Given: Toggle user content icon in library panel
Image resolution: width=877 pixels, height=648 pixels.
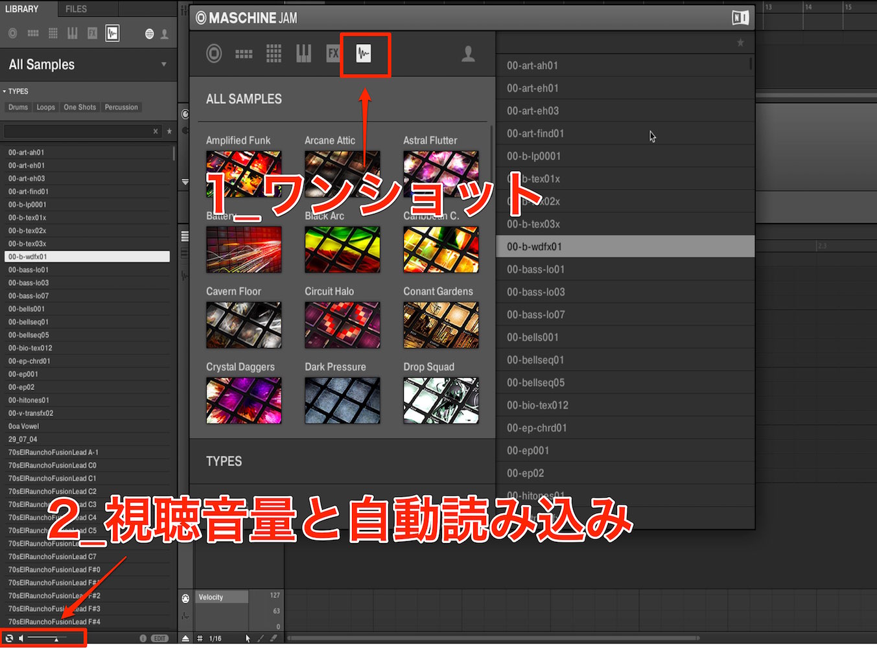Looking at the screenshot, I should [x=165, y=34].
